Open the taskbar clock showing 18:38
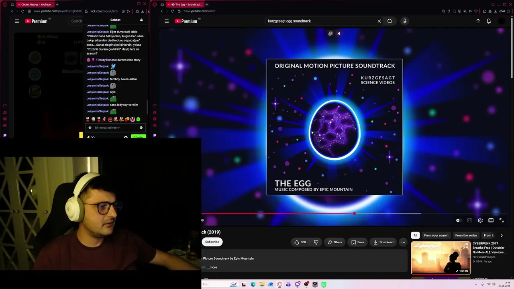The height and width of the screenshot is (289, 514). 504,284
